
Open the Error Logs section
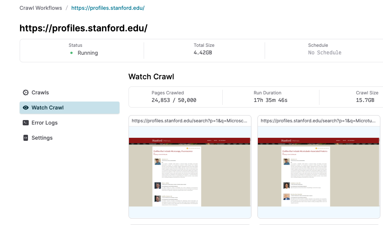(69, 123)
